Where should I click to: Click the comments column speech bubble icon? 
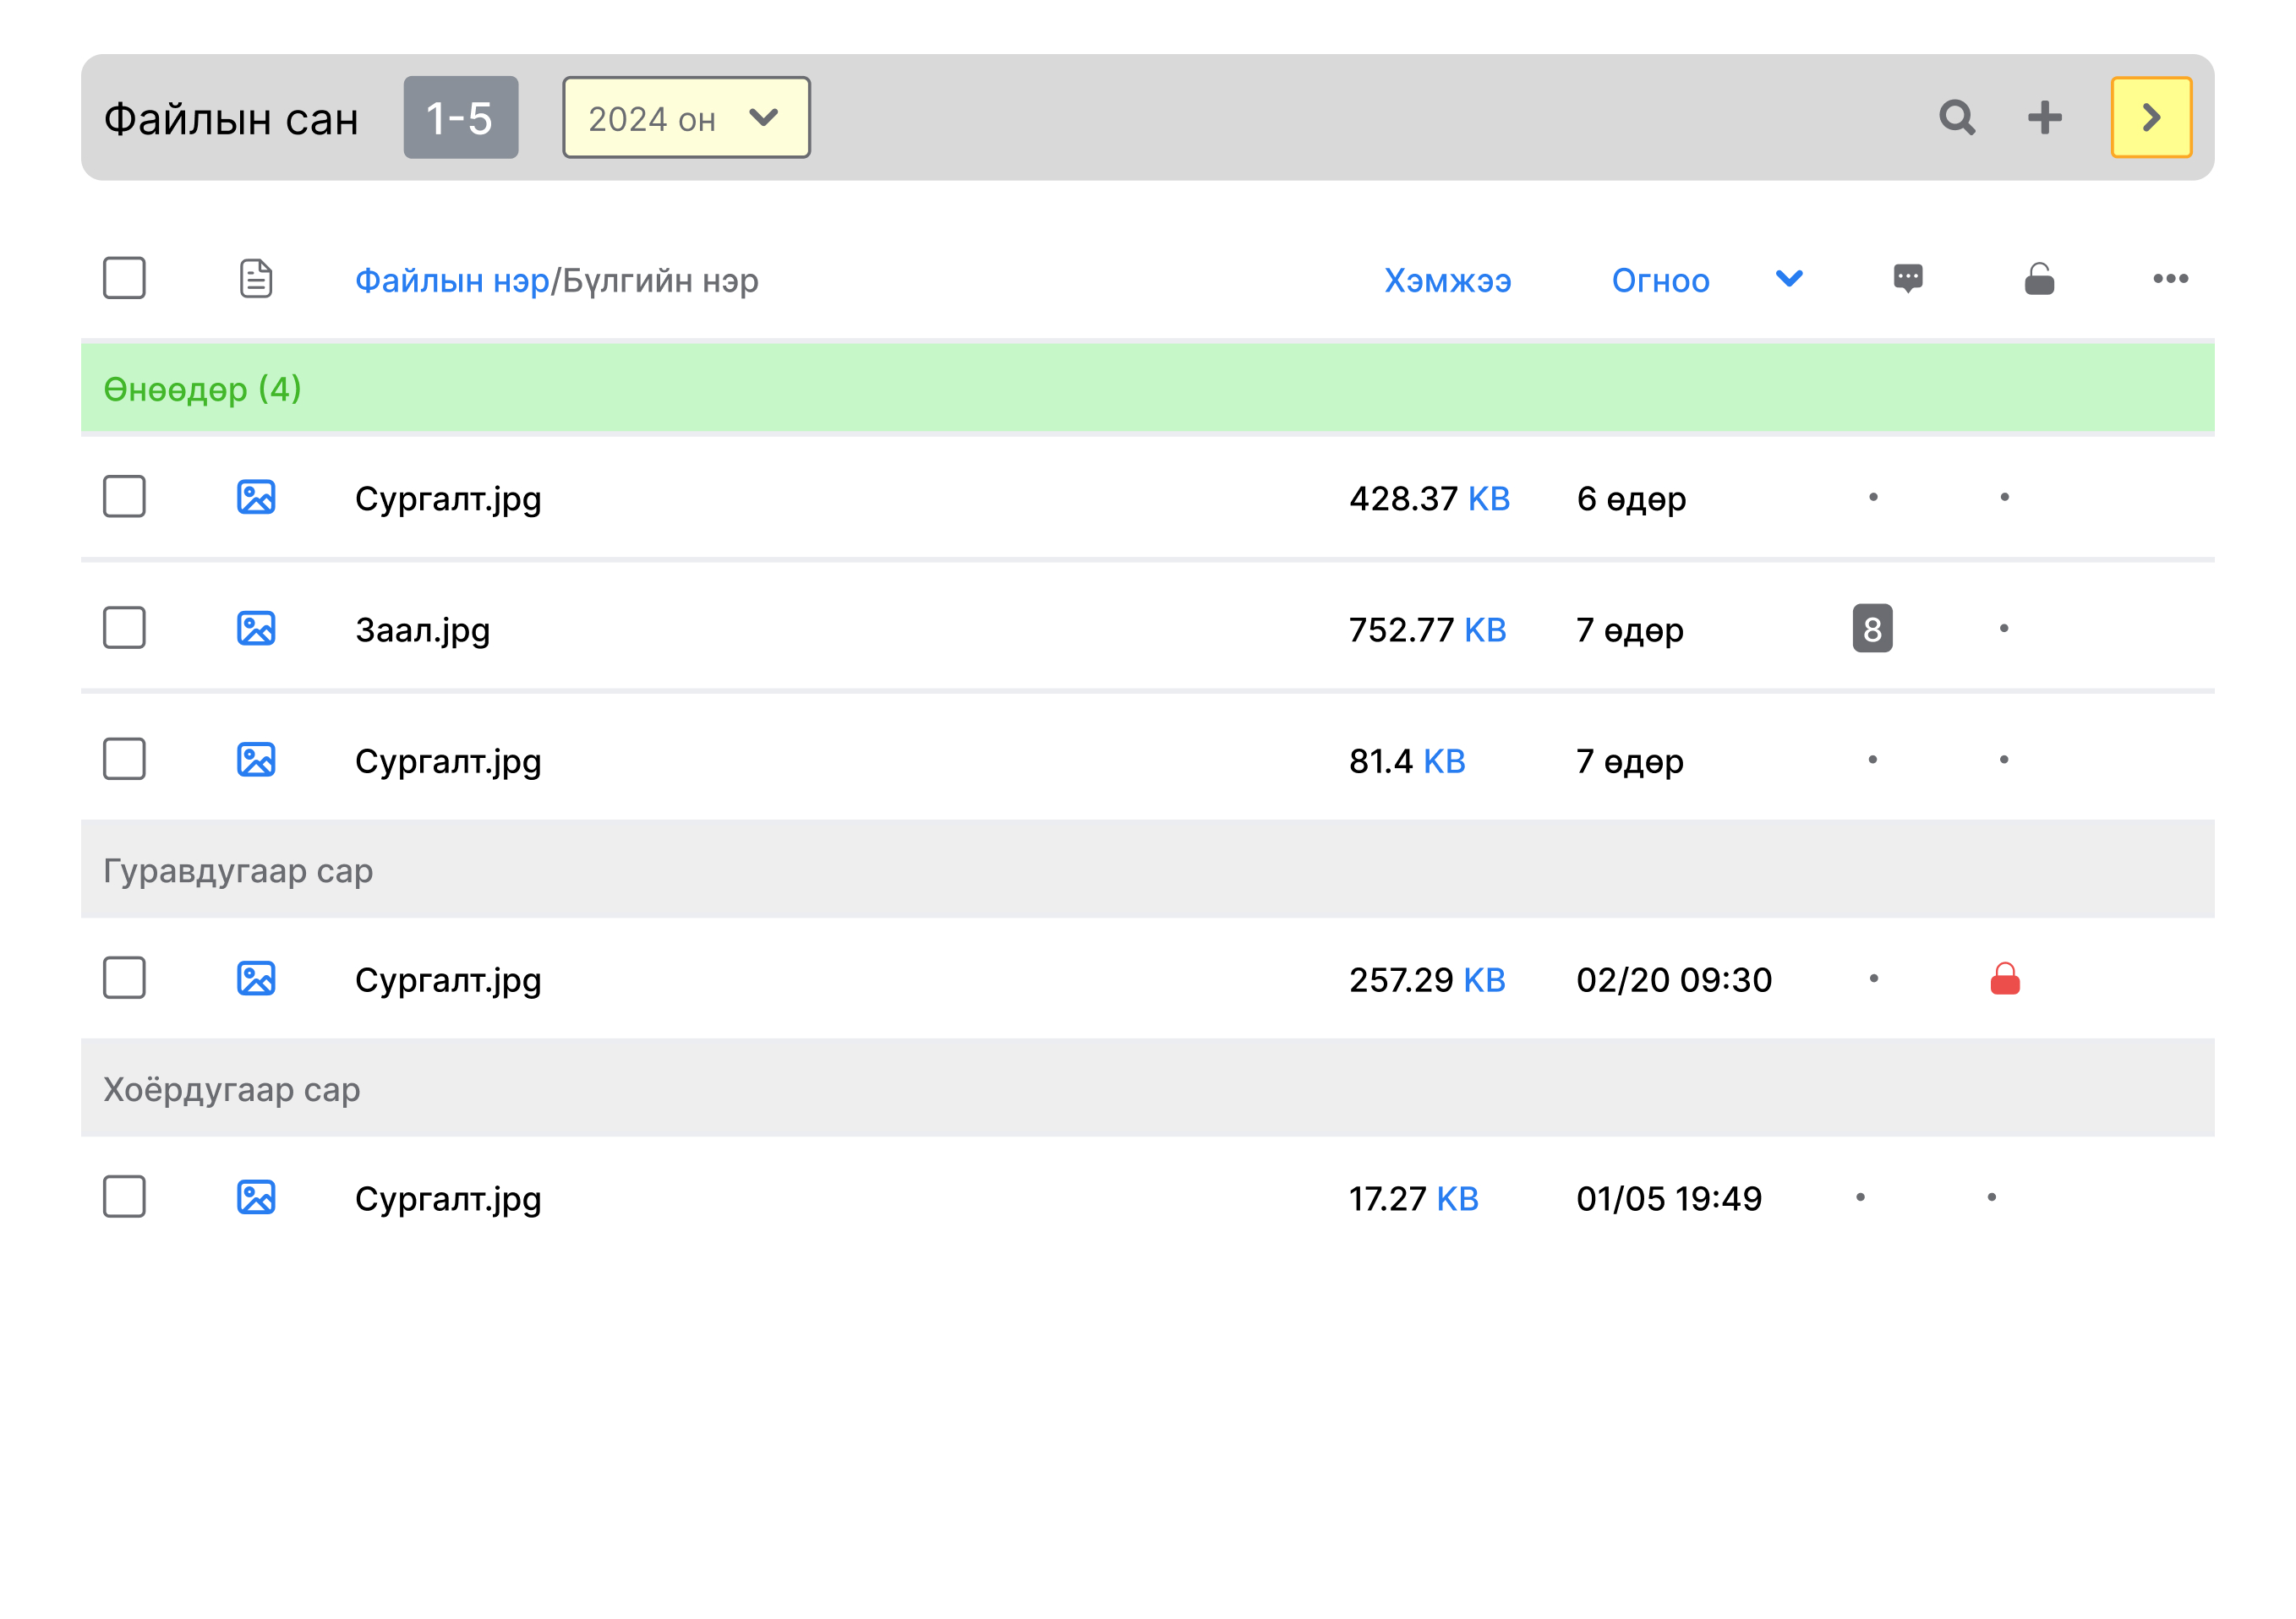pos(1907,279)
